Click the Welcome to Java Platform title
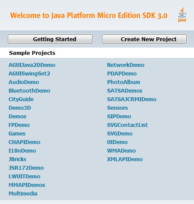 [x=89, y=15]
